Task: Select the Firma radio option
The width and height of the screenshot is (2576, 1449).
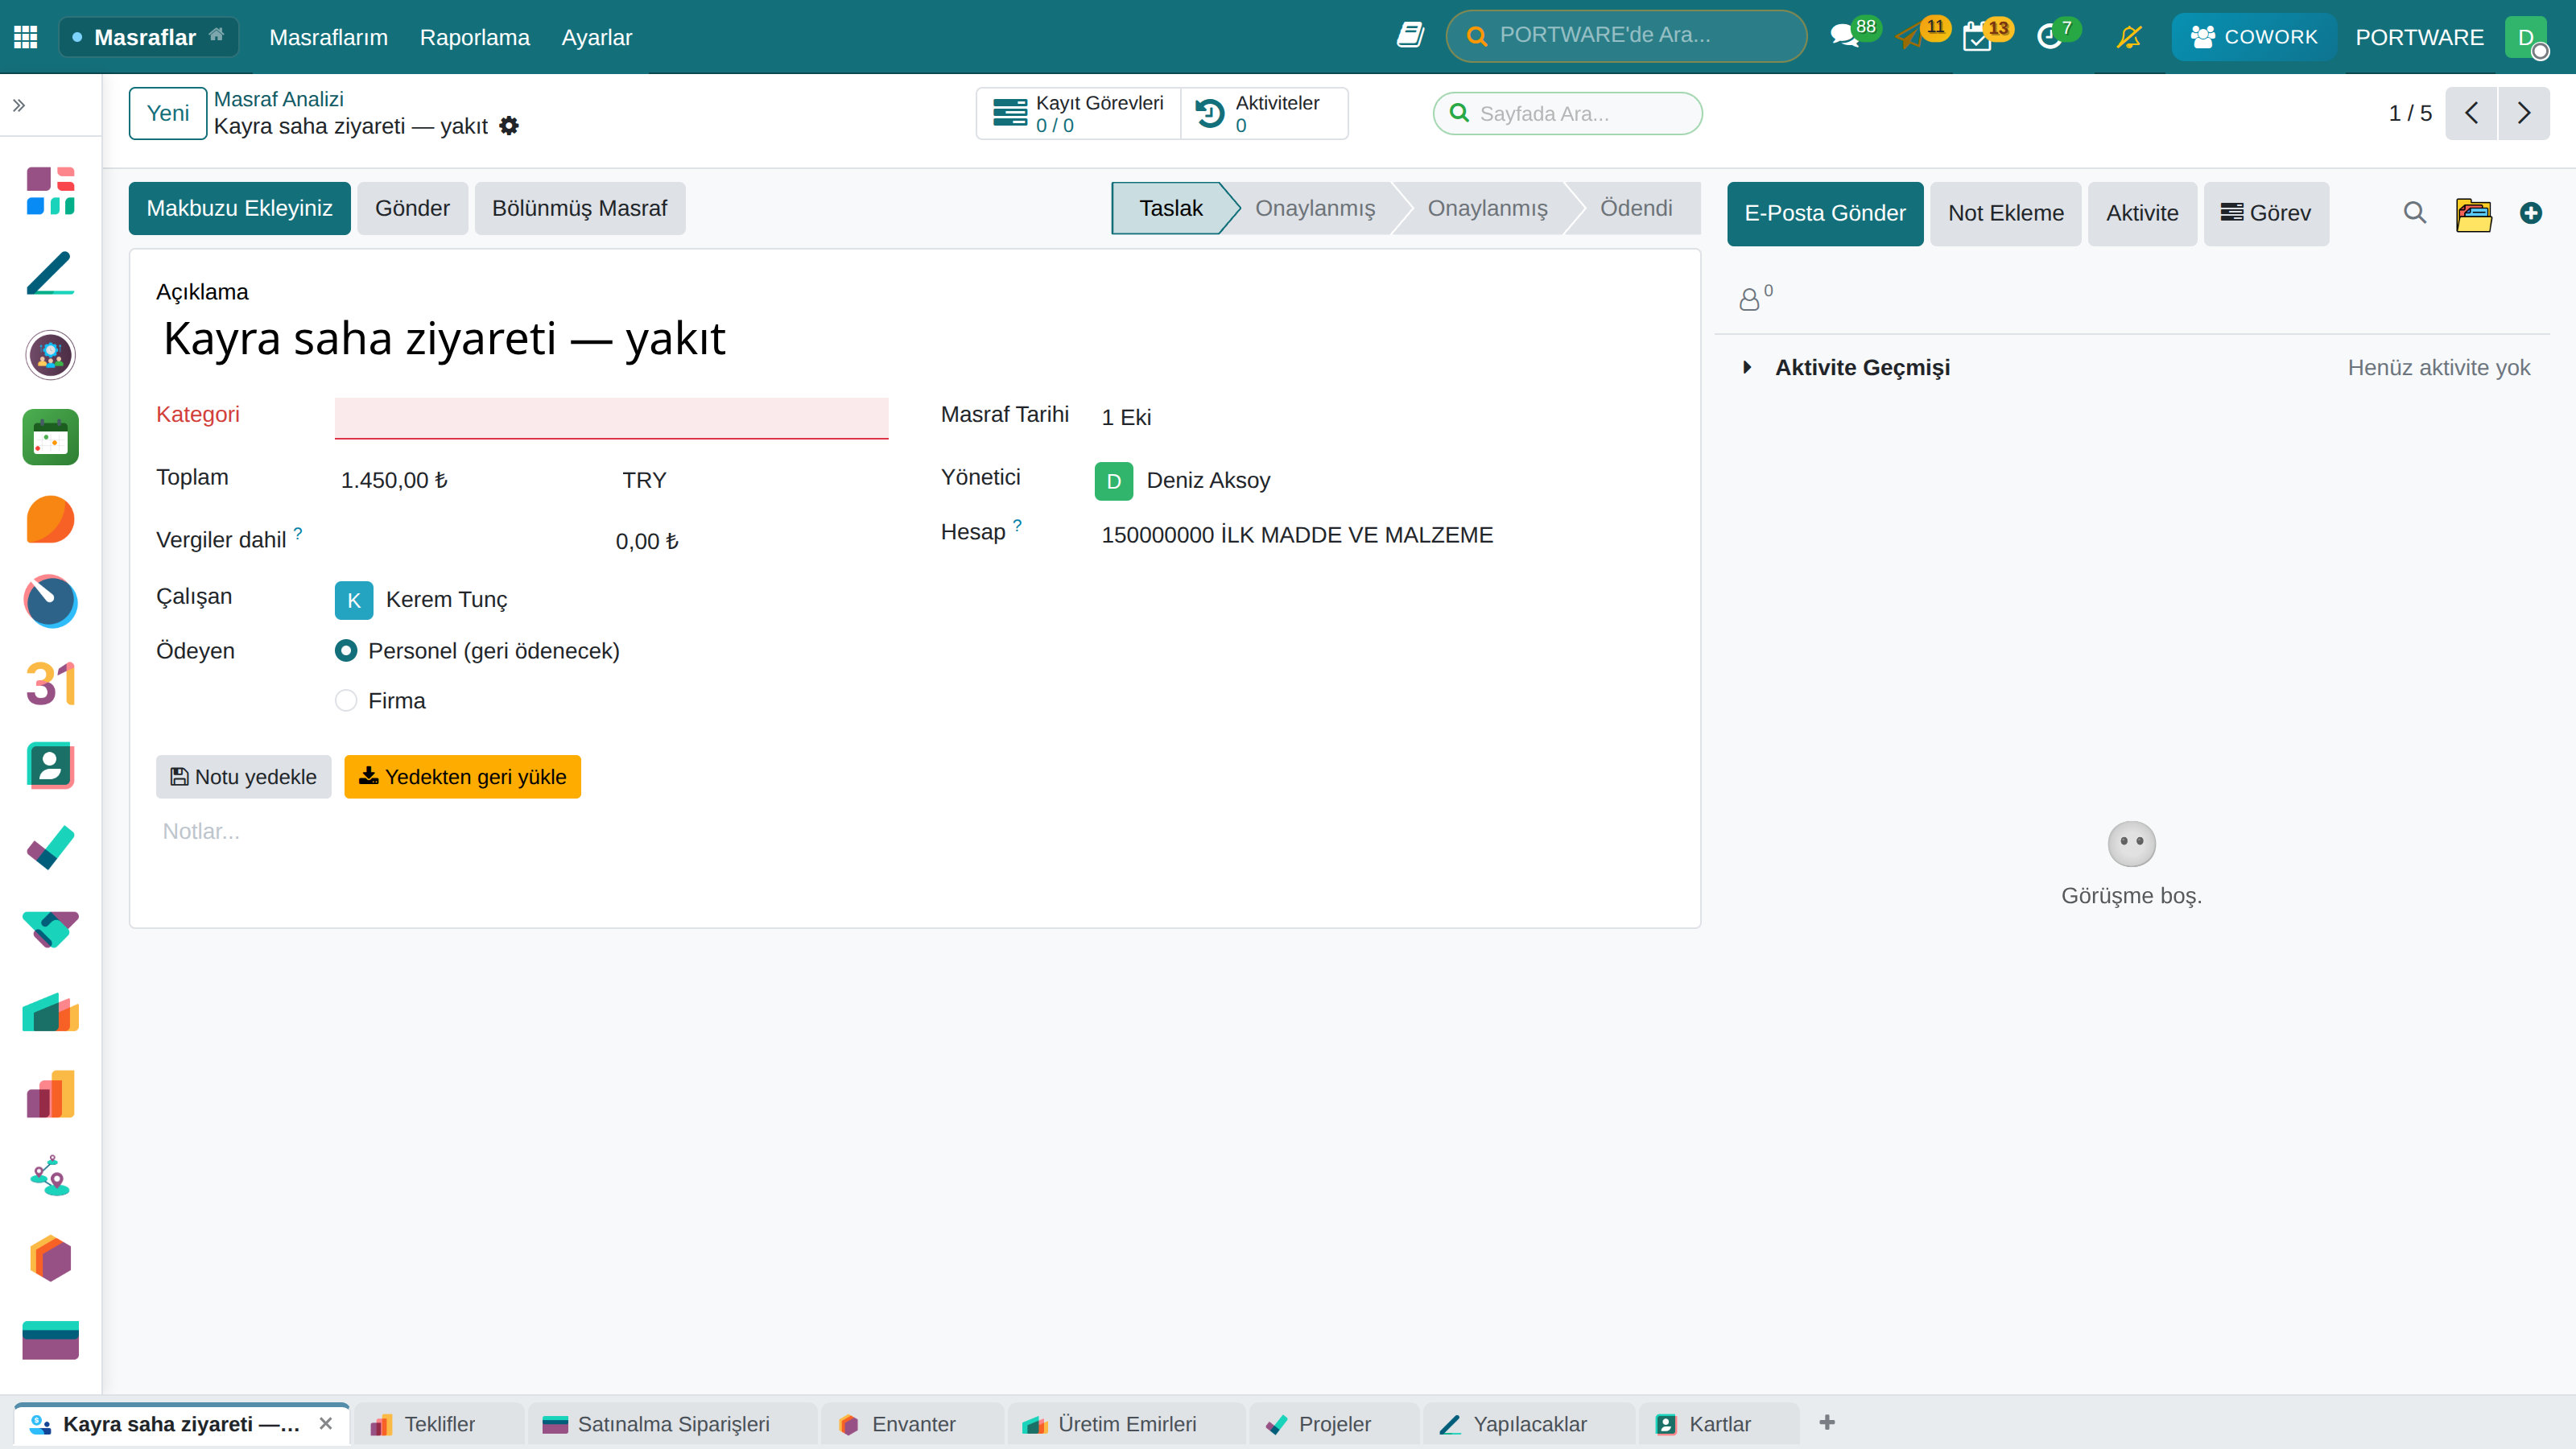Action: pos(346,701)
